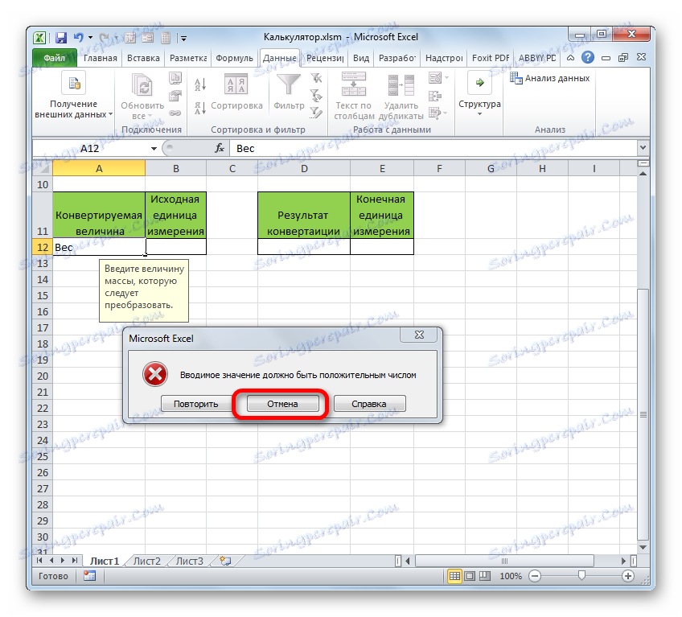Minimize the ribbon with the caret icon
This screenshot has height=617, width=682.
[x=571, y=57]
